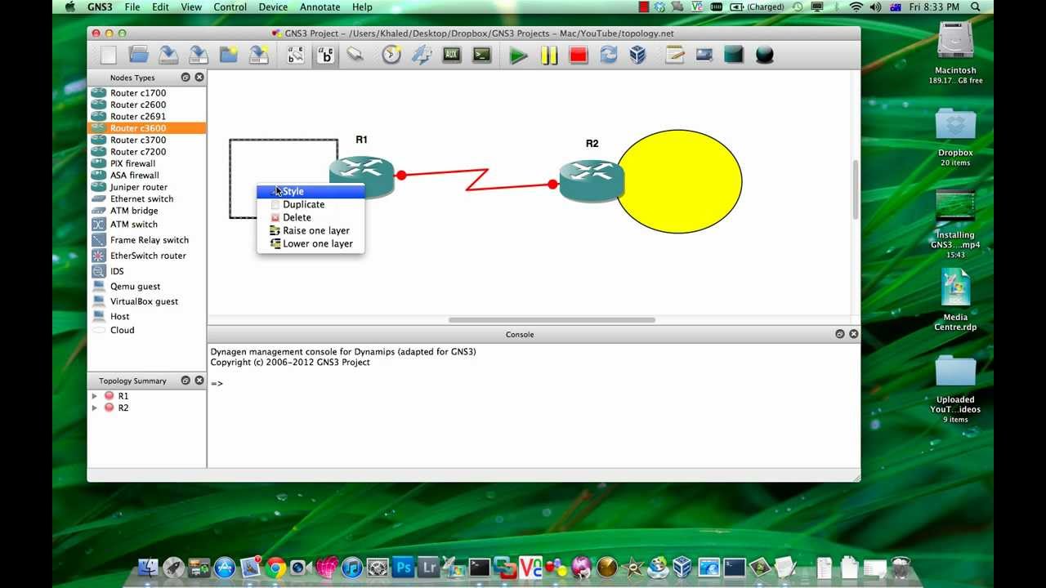The height and width of the screenshot is (588, 1046).
Task: Select EtherSwitch router node type
Action: pos(147,256)
